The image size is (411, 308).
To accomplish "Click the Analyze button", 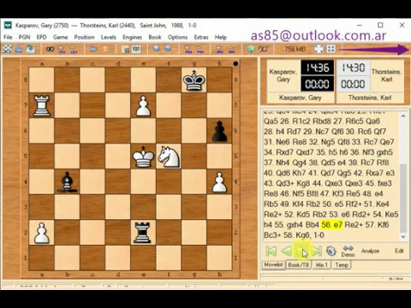I will [370, 251].
